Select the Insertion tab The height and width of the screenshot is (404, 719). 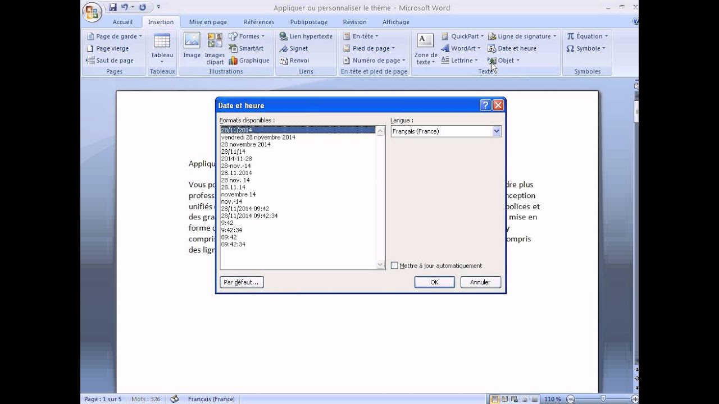point(161,22)
